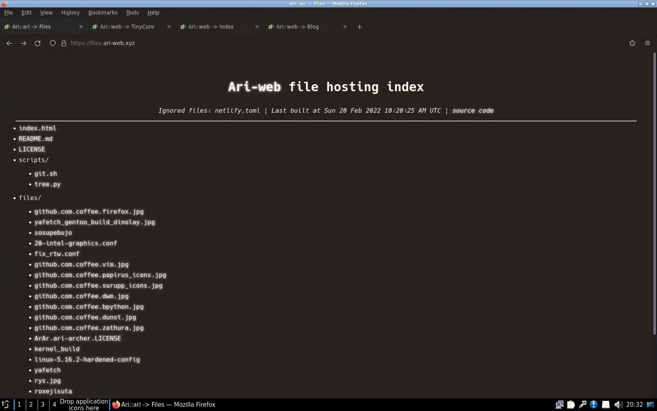Click the show desktop icon
The height and width of the screenshot is (411, 657).
coord(650,404)
